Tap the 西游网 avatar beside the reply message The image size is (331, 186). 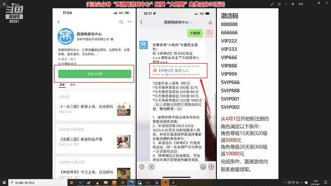click(144, 45)
